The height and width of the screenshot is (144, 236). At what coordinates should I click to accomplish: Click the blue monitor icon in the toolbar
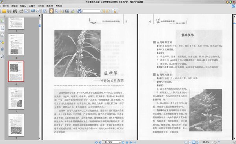point(33,11)
